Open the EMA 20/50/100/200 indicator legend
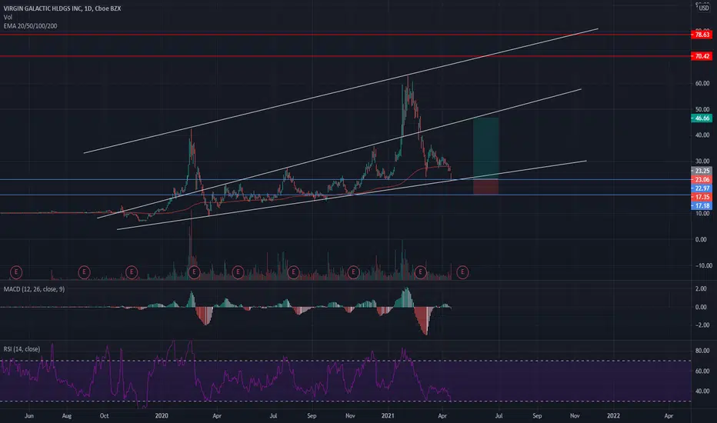717x423 pixels. pyautogui.click(x=30, y=26)
